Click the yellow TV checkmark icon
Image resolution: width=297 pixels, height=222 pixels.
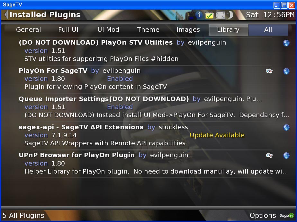[209, 15]
